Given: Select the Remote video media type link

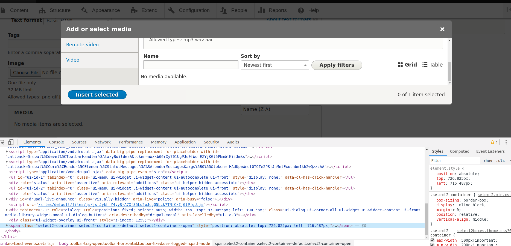Looking at the screenshot, I should pyautogui.click(x=82, y=45).
